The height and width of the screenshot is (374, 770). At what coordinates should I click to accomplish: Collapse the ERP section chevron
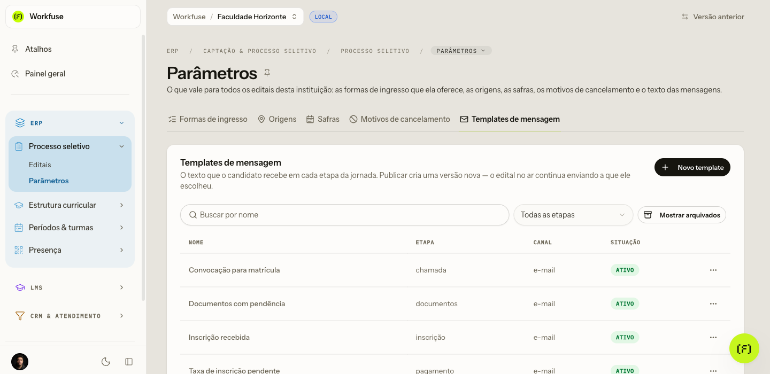coord(121,123)
